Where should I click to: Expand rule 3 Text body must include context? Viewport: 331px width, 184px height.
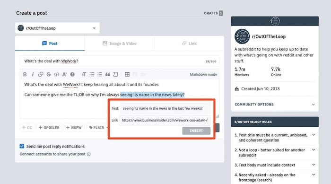(275, 165)
